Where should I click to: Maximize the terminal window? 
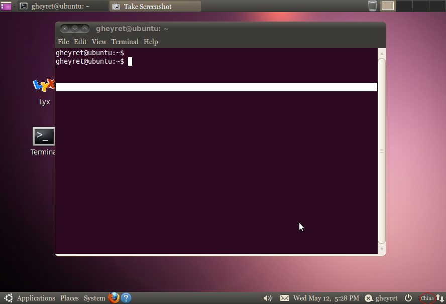pos(85,29)
